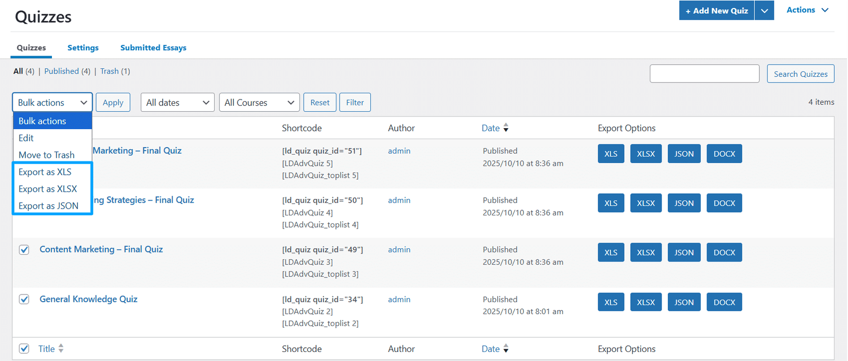Export Content Marketing quiz as DOCX

(724, 252)
